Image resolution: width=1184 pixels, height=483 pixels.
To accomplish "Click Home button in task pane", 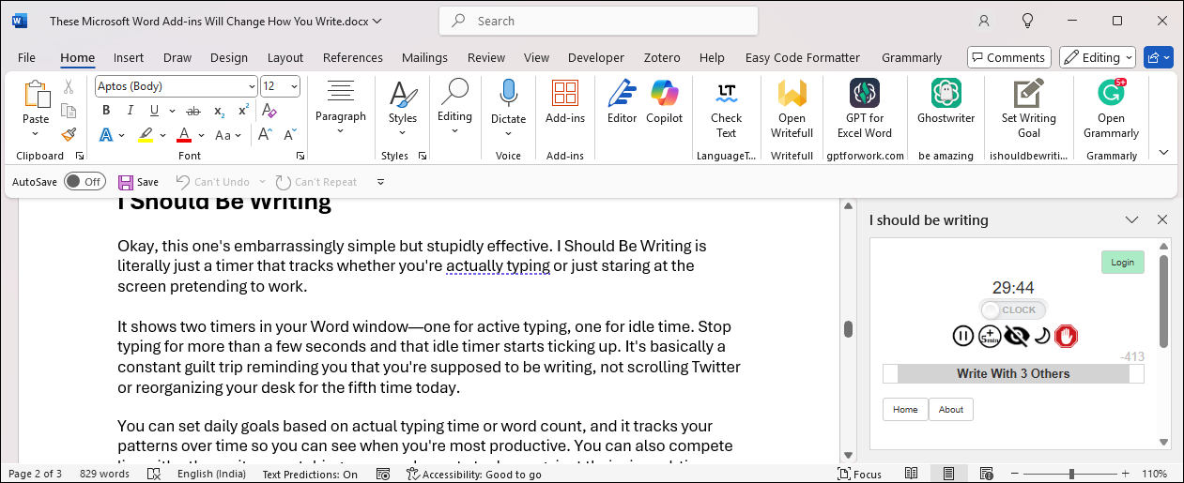I will (x=905, y=410).
